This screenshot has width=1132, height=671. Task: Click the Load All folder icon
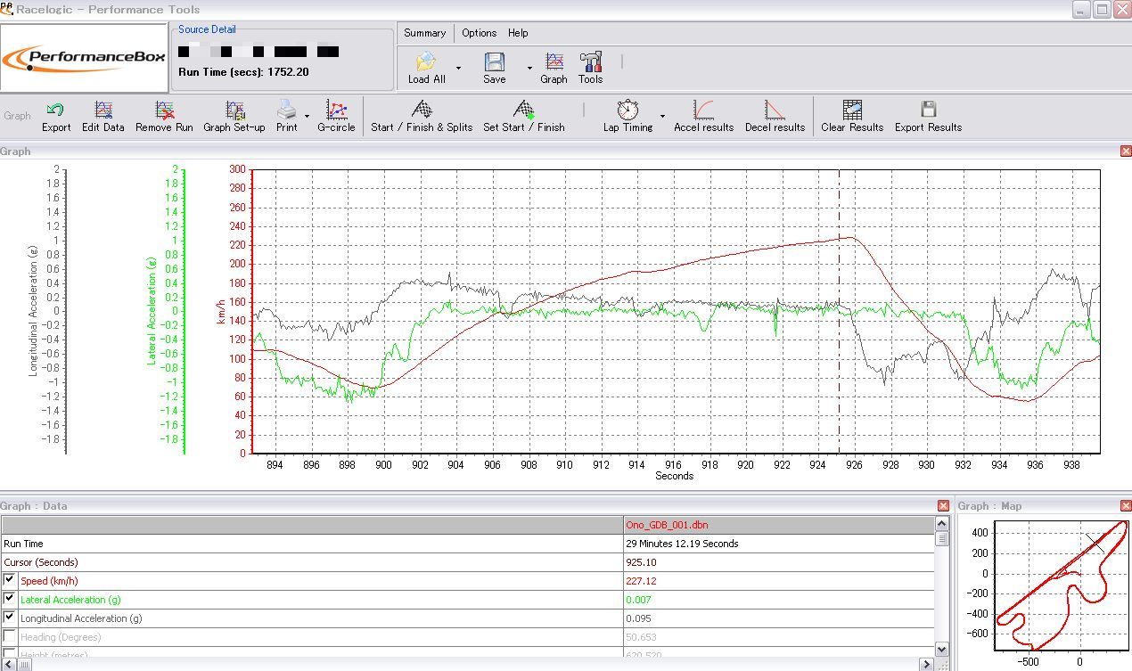coord(426,62)
